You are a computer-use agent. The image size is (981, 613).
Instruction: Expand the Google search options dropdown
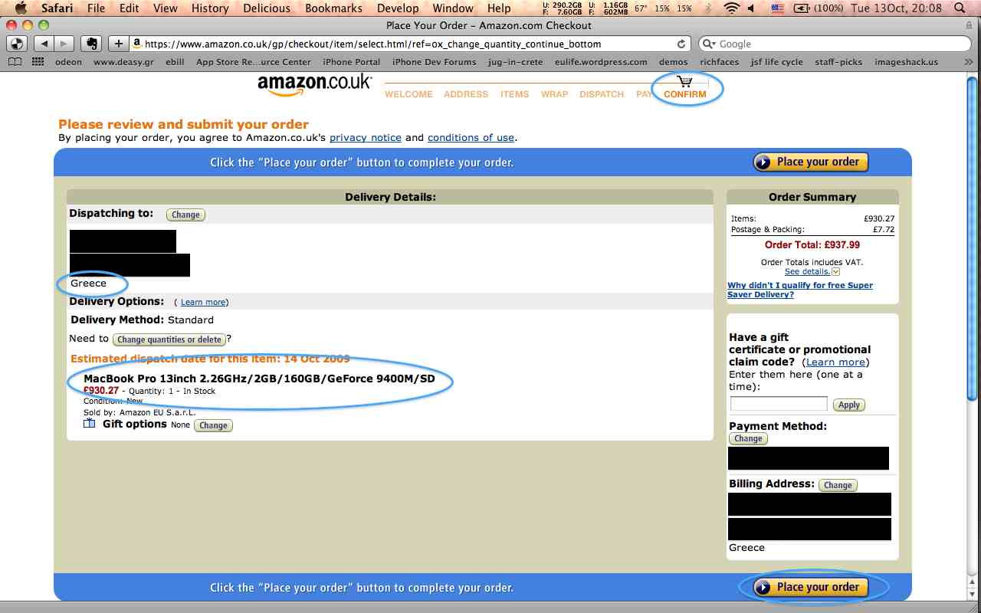point(710,44)
